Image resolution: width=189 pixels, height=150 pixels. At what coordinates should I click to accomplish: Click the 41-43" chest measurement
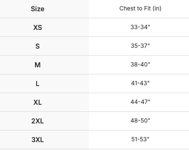(140, 83)
